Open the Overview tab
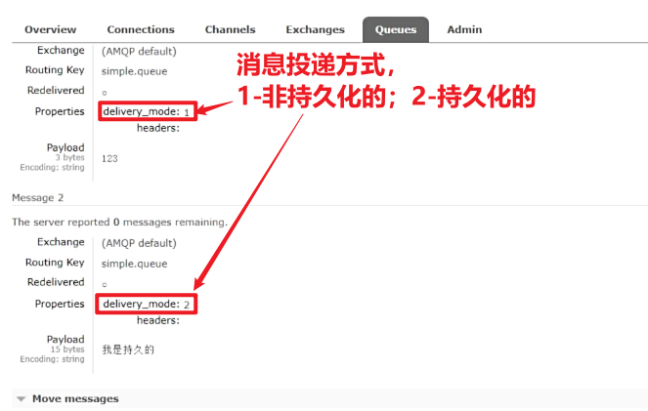 click(x=51, y=30)
